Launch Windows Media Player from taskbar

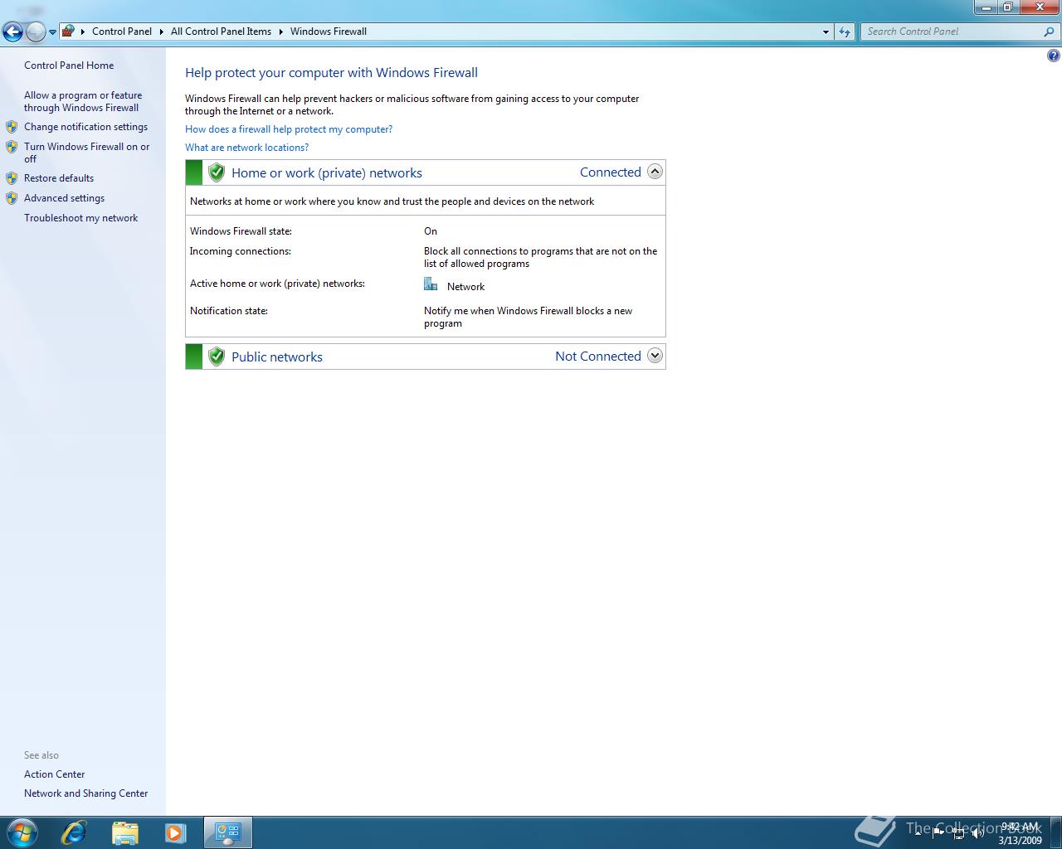coord(175,832)
